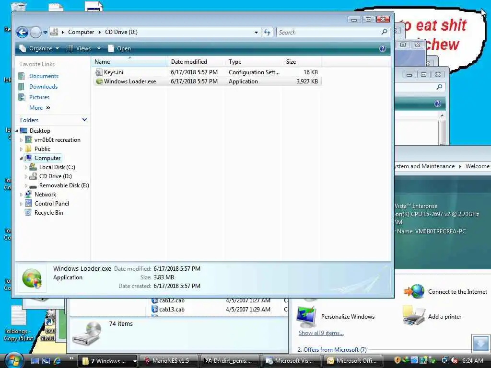The height and width of the screenshot is (368, 491).
Task: Collapse the Computer tree node
Action: [x=21, y=158]
